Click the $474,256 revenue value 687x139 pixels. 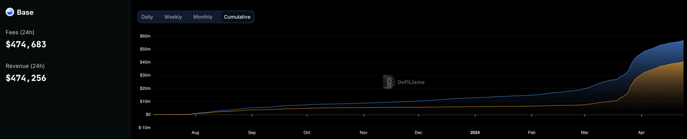click(26, 78)
